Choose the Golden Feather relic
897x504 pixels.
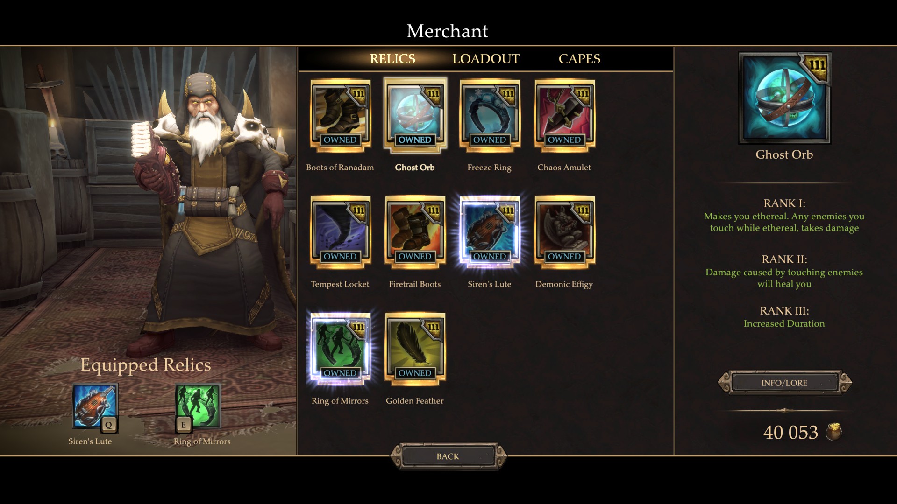pyautogui.click(x=415, y=349)
